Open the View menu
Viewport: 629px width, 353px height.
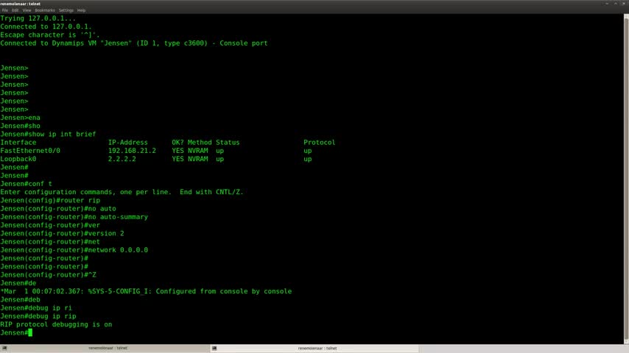[27, 10]
